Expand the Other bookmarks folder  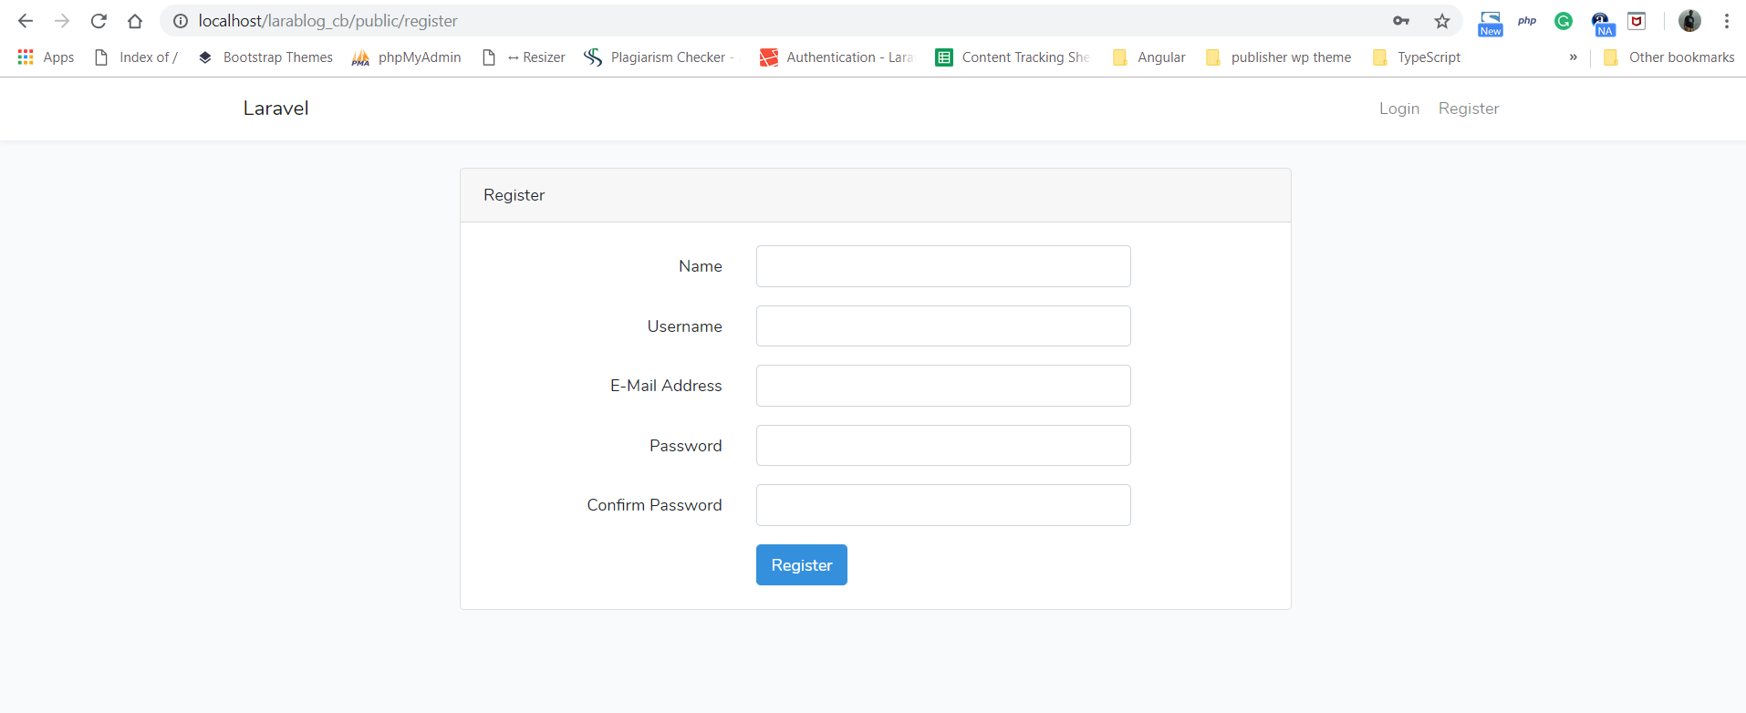click(x=1668, y=57)
